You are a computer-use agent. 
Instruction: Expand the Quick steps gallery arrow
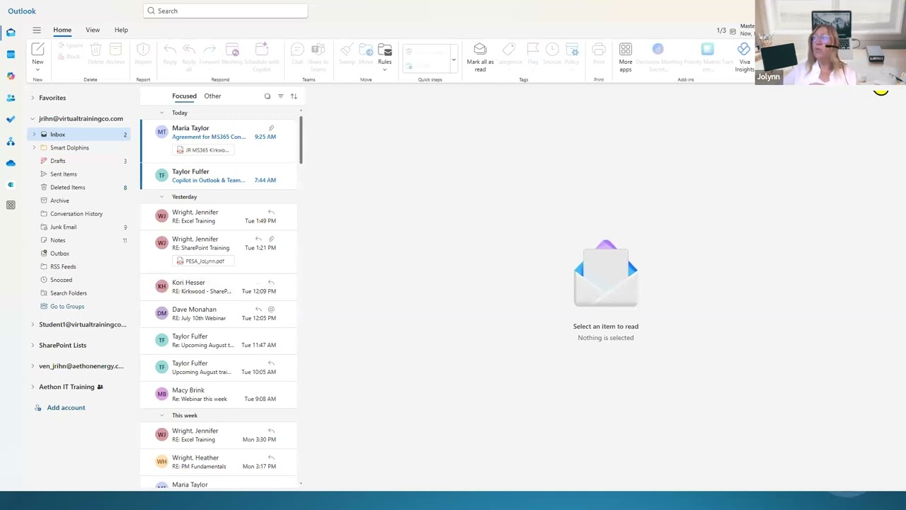[x=454, y=59]
